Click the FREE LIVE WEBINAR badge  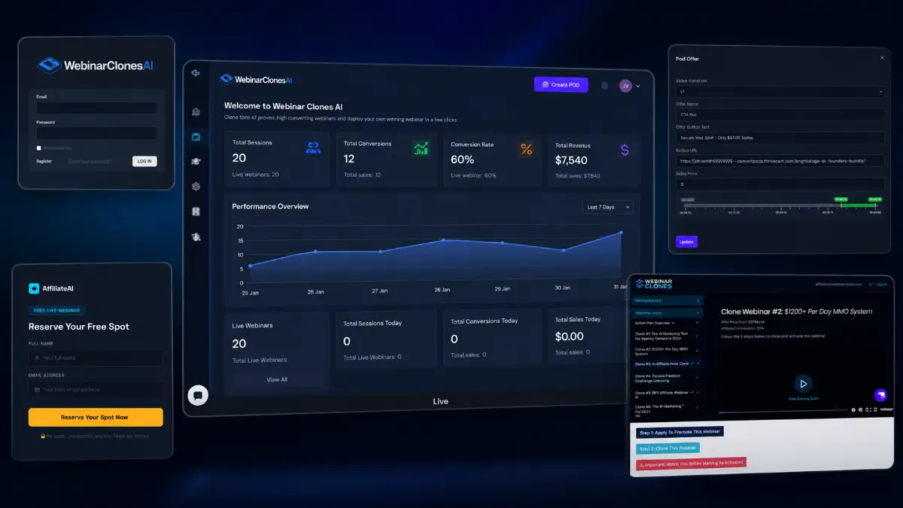point(57,310)
